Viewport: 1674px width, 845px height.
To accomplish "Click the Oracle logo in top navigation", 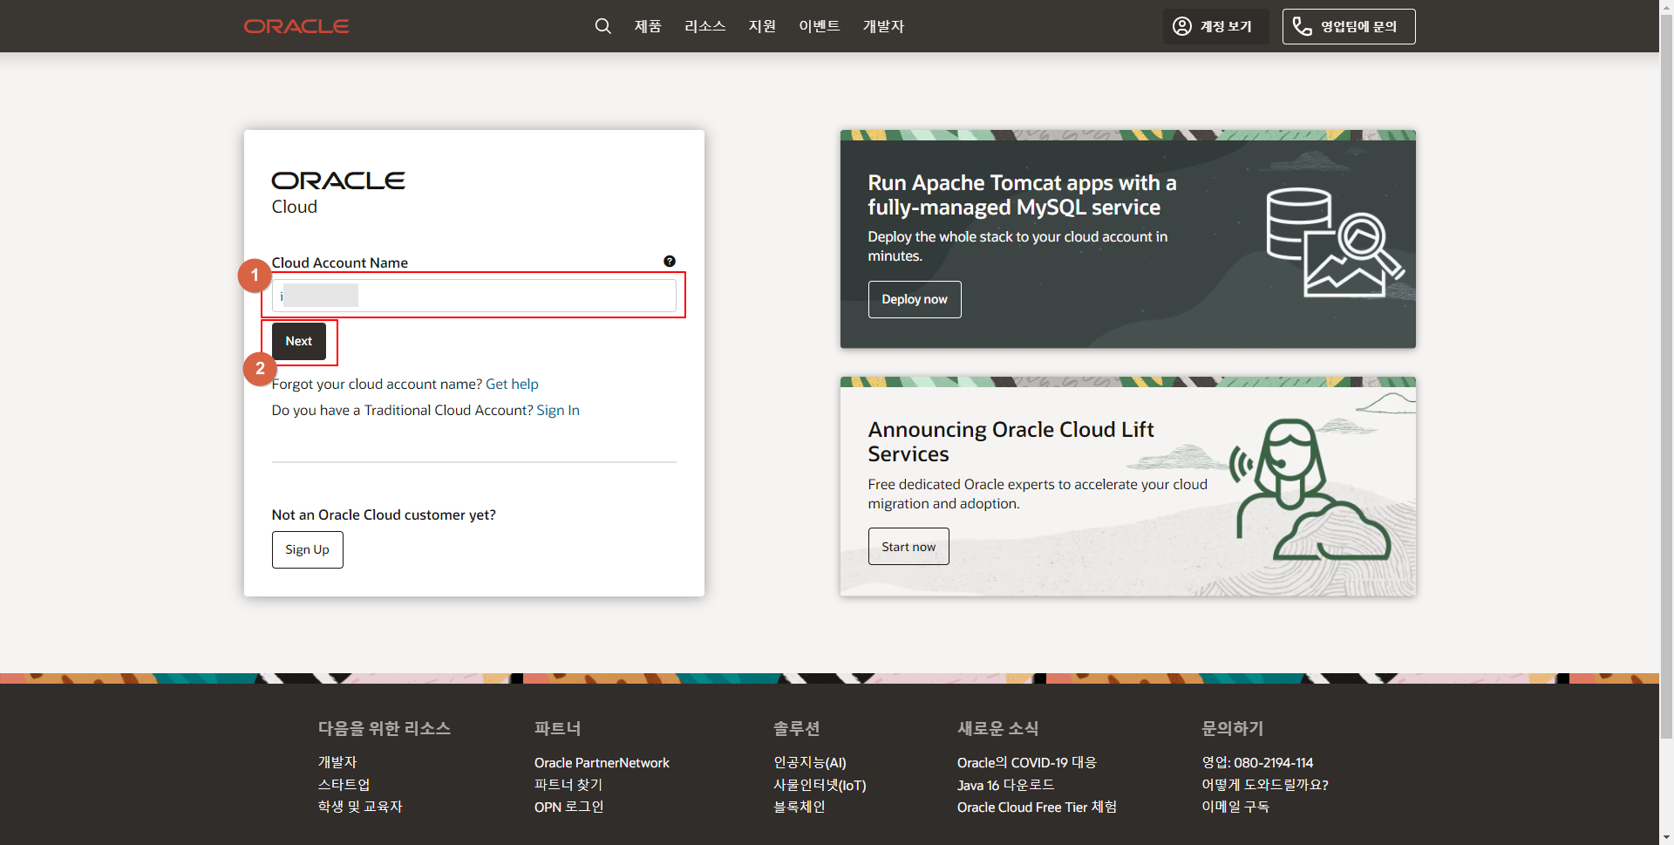I will coord(296,26).
